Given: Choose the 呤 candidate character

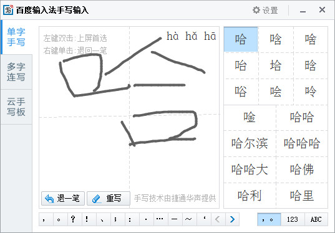Looking at the screenshot, I should 311,92.
